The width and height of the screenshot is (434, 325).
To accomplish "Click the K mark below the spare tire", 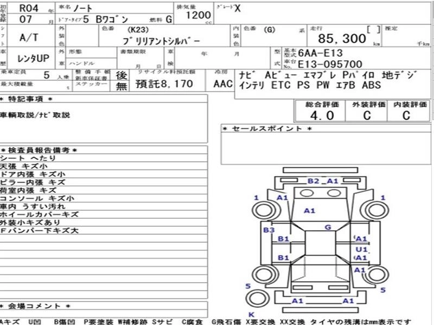I will tap(251, 315).
